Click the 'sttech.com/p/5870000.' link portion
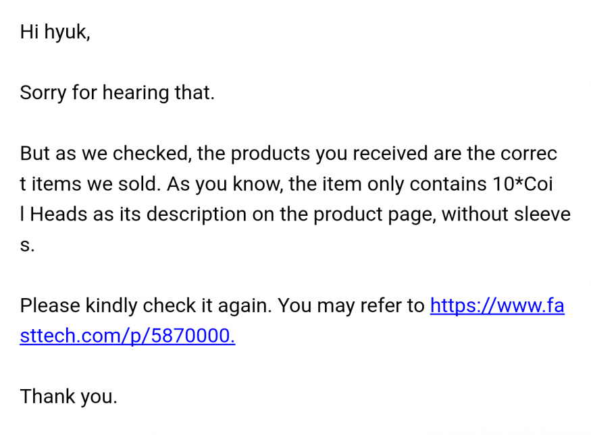This screenshot has height=435, width=591. [127, 336]
